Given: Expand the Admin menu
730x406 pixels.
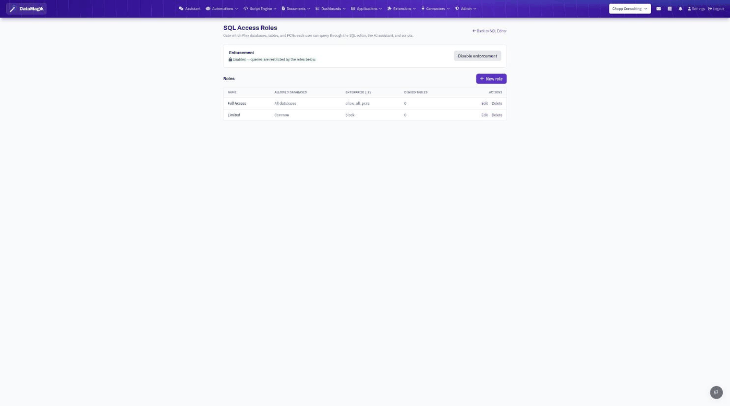Looking at the screenshot, I should pyautogui.click(x=466, y=9).
